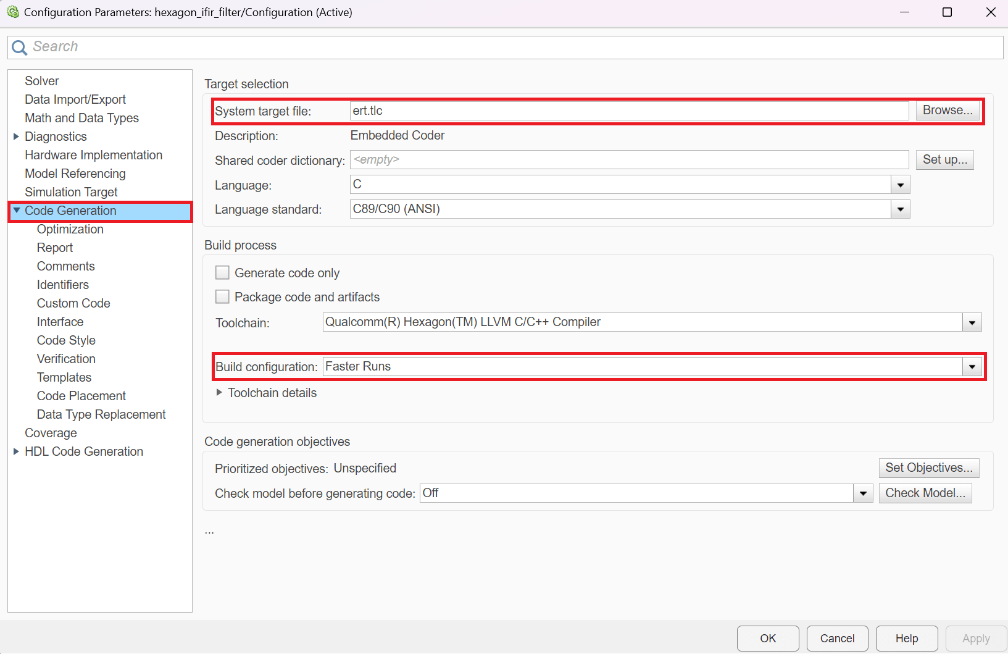
Task: Click the search magnifier icon
Action: coord(19,47)
